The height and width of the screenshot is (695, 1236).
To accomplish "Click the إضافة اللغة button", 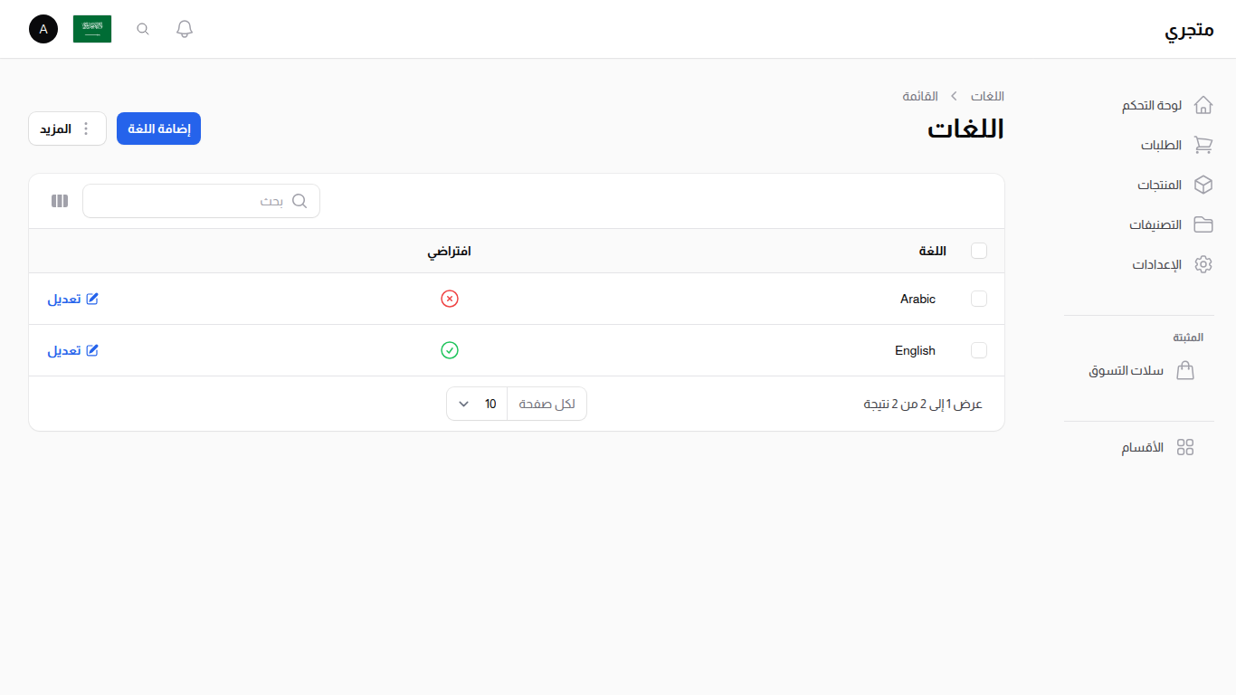I will coord(158,129).
